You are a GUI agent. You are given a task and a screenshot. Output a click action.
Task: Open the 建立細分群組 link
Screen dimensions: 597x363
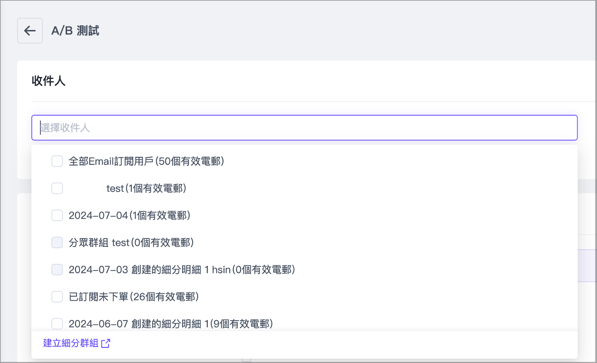click(71, 343)
